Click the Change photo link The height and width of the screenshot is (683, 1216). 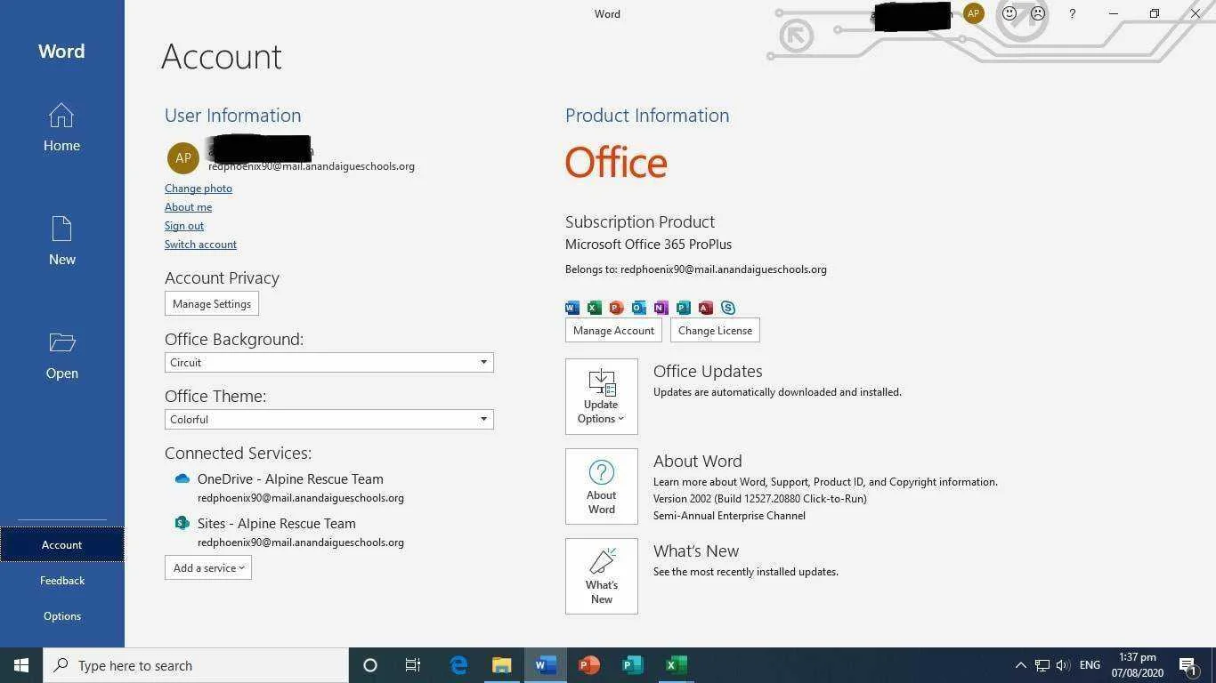(199, 189)
